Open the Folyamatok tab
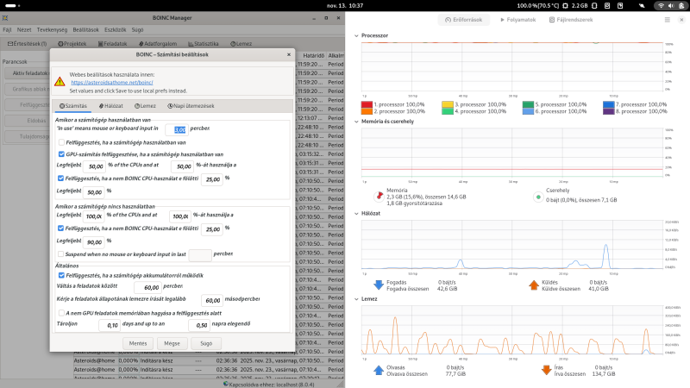The height and width of the screenshot is (388, 690). [517, 20]
